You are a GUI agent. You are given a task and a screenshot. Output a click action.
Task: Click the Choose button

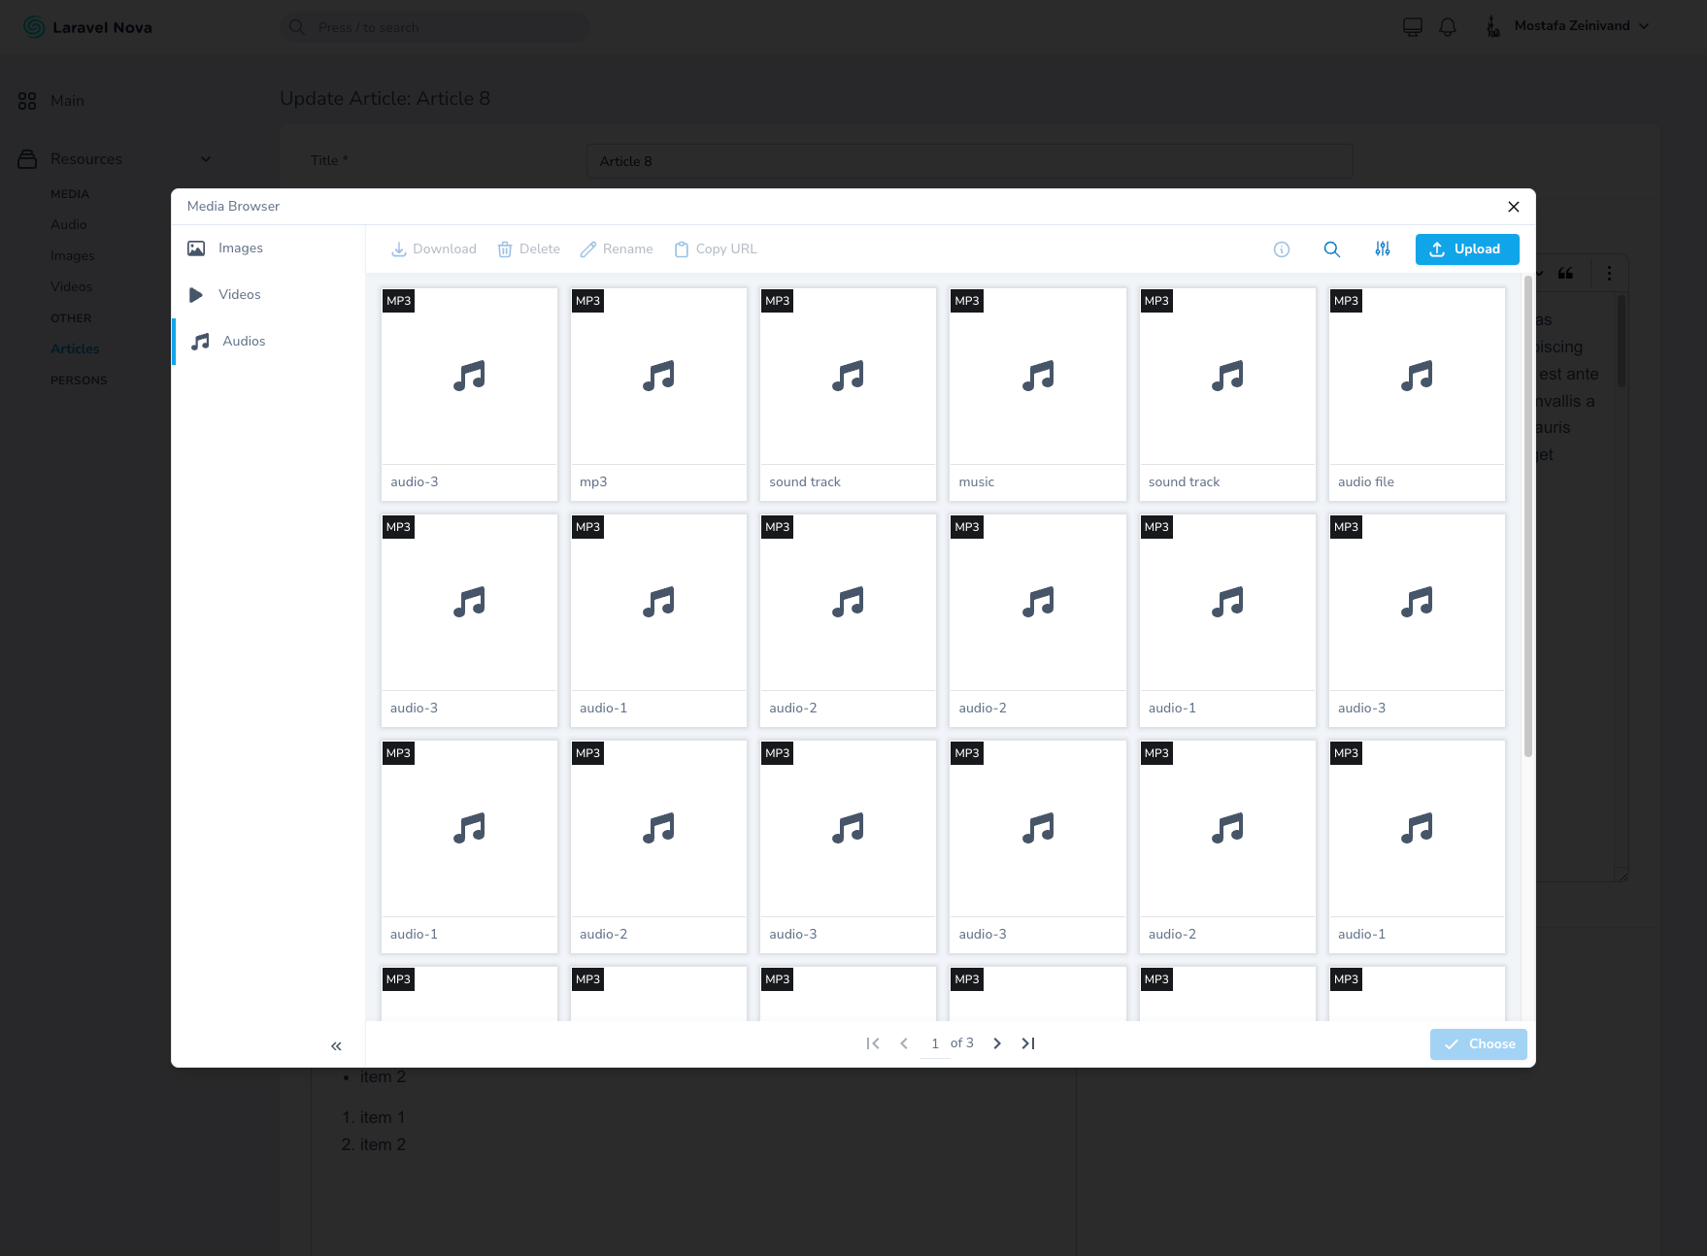1478,1044
